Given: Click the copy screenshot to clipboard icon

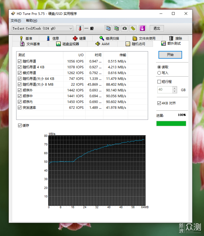Looking at the screenshot, I should click(x=116, y=28).
